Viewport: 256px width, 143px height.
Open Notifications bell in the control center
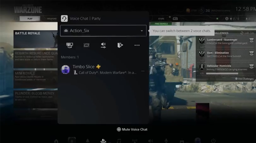click(x=88, y=141)
